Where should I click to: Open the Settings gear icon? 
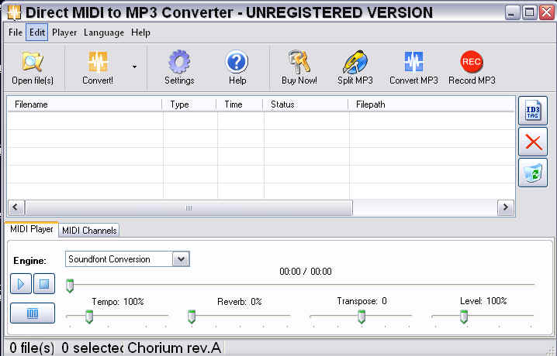pos(179,68)
